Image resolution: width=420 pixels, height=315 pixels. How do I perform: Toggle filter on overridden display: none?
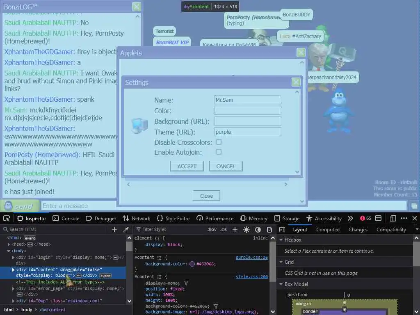[186, 283]
